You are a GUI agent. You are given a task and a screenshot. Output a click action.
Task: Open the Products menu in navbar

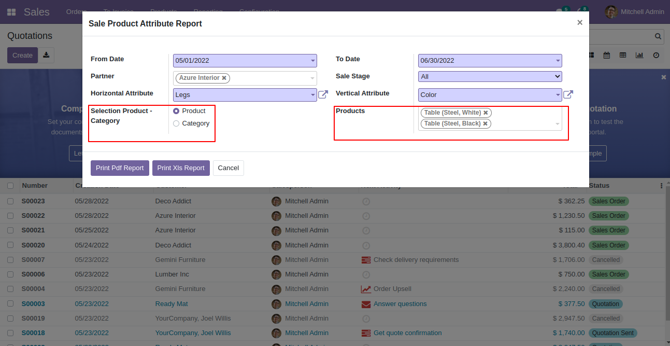click(x=164, y=11)
